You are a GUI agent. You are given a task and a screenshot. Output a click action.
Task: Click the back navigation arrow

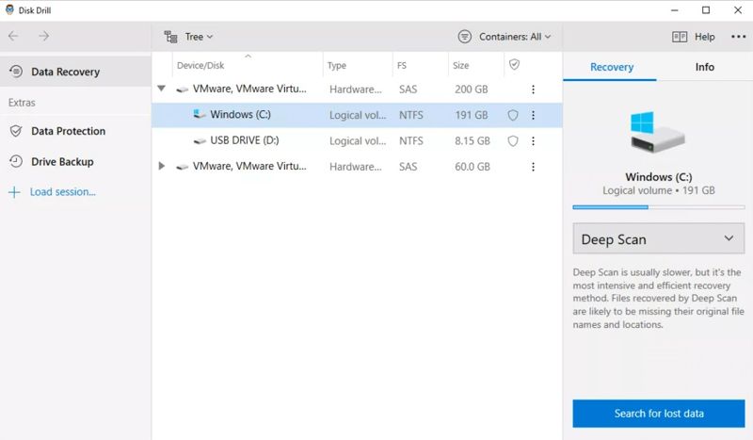13,37
